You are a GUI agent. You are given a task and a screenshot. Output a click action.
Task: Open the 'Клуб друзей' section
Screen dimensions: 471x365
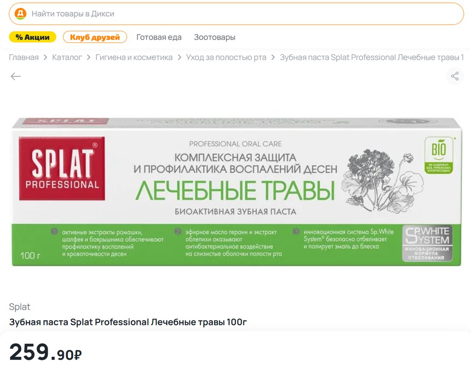[95, 37]
